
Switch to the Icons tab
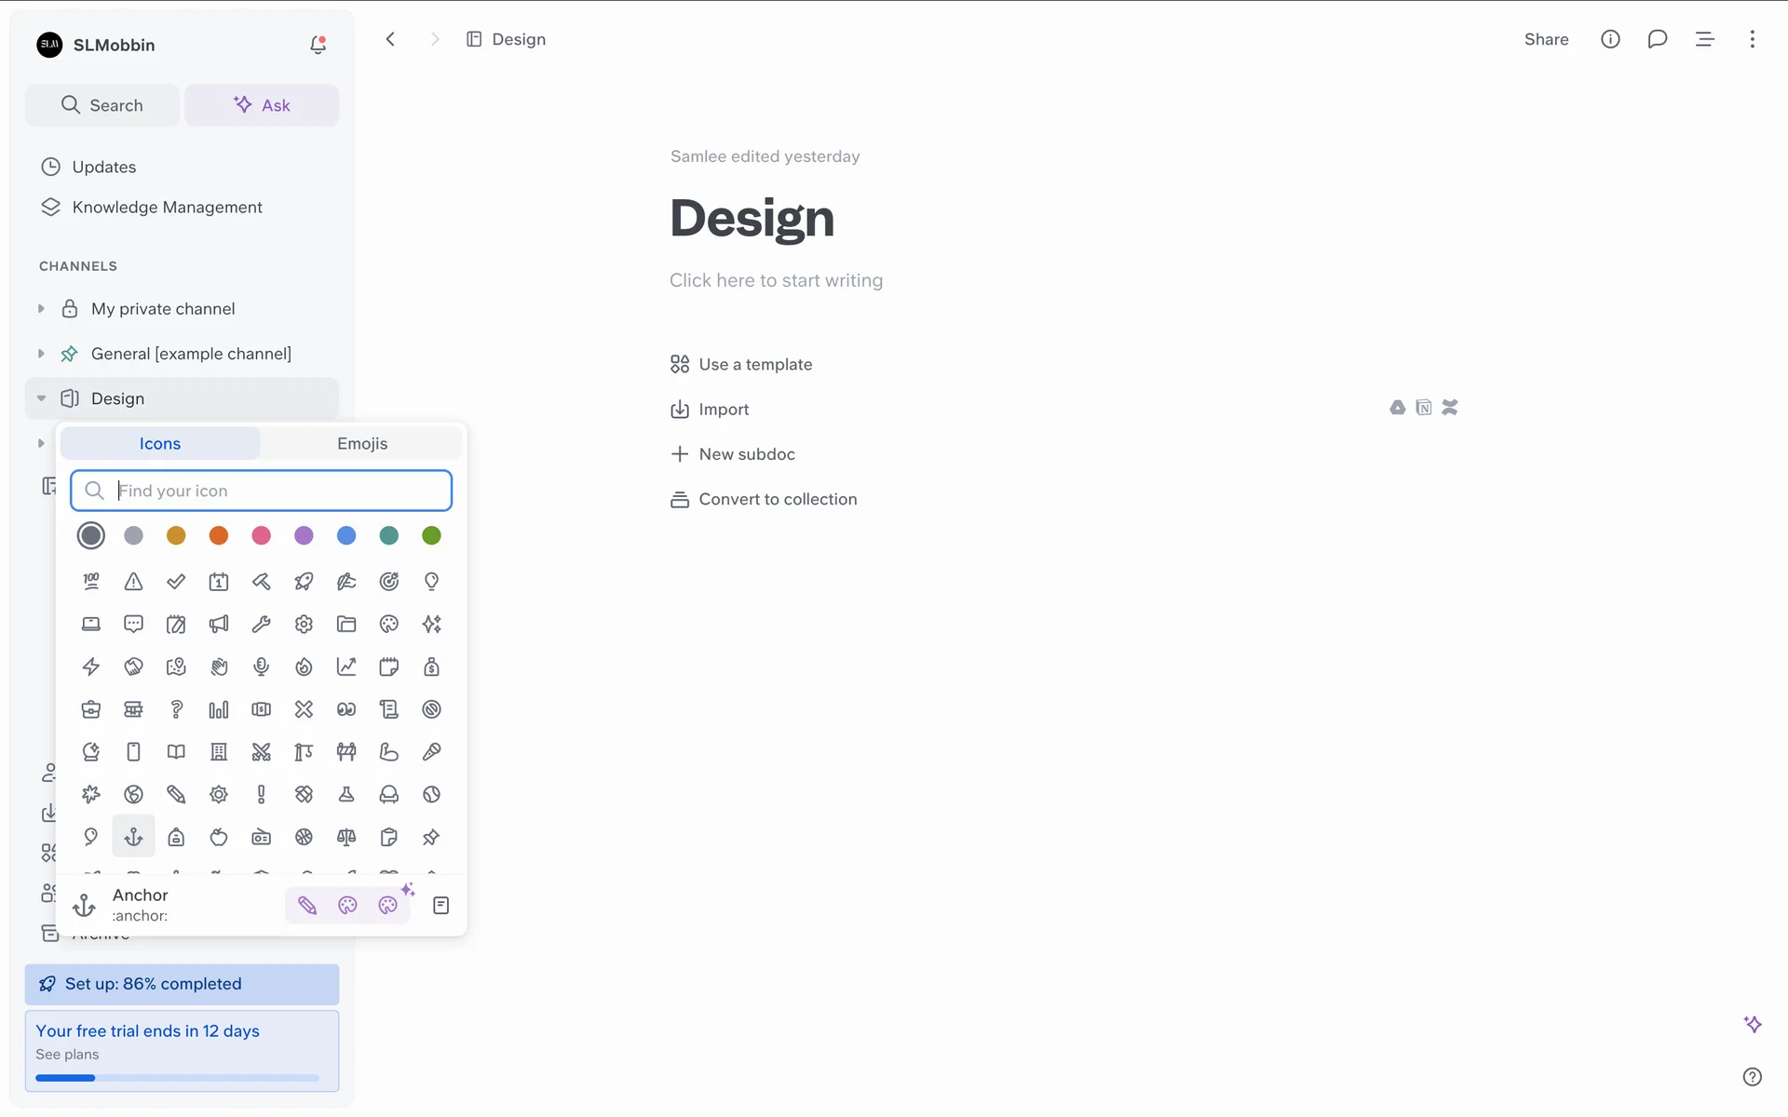pos(160,444)
